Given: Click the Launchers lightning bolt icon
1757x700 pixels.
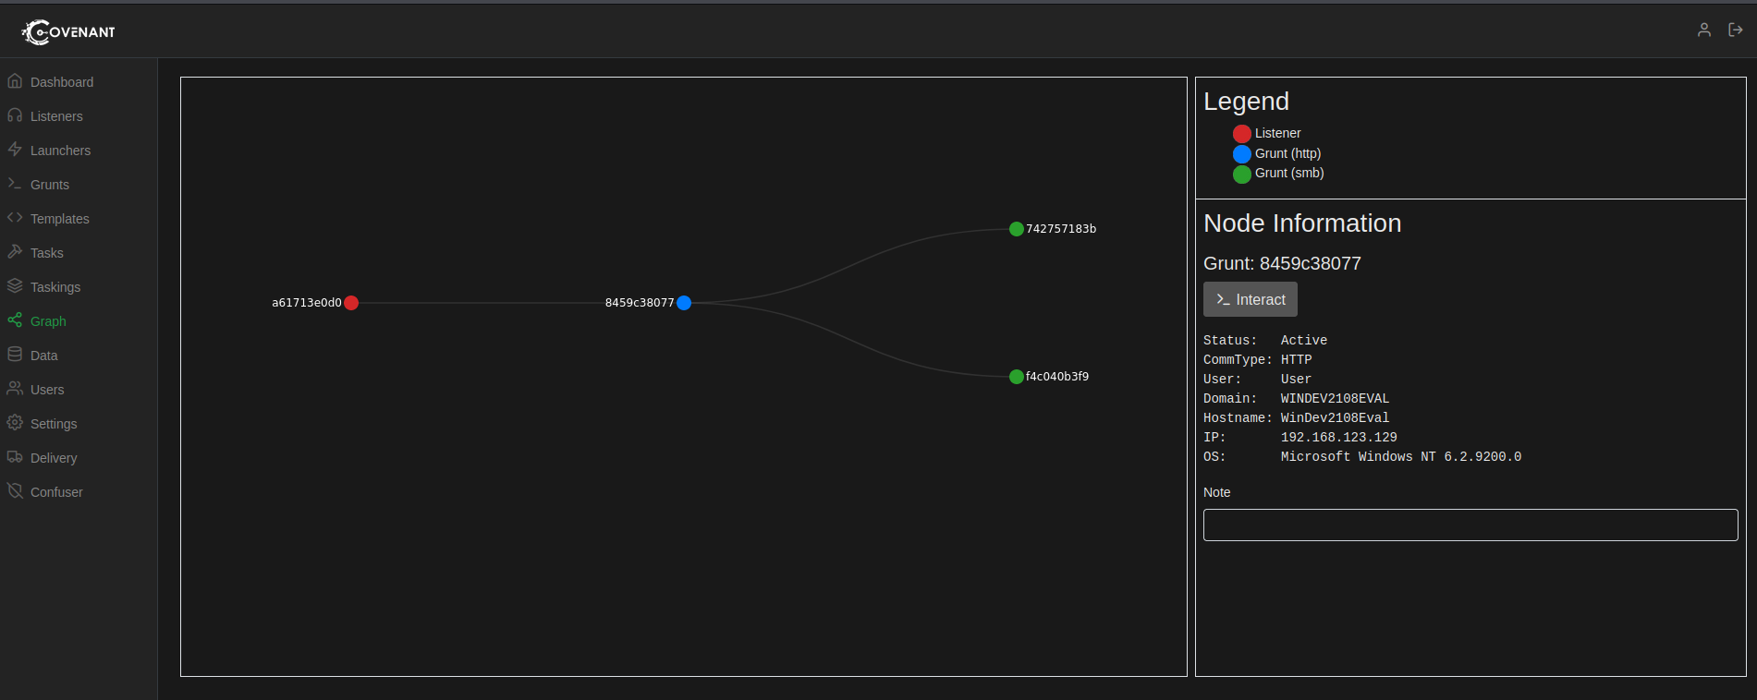Looking at the screenshot, I should pos(15,150).
